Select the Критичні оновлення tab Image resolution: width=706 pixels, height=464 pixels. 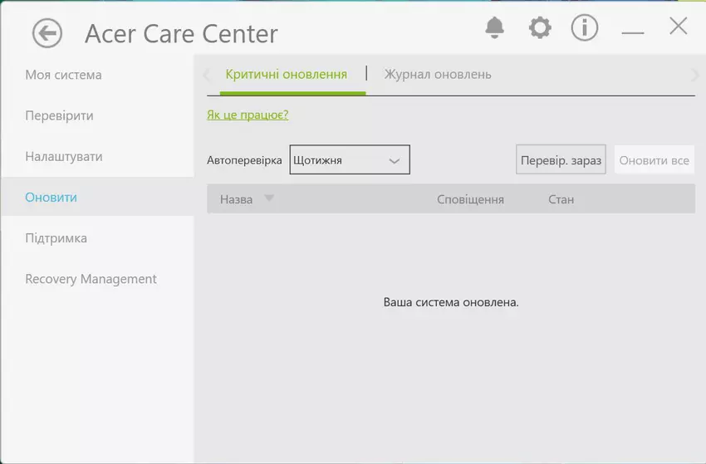(286, 75)
